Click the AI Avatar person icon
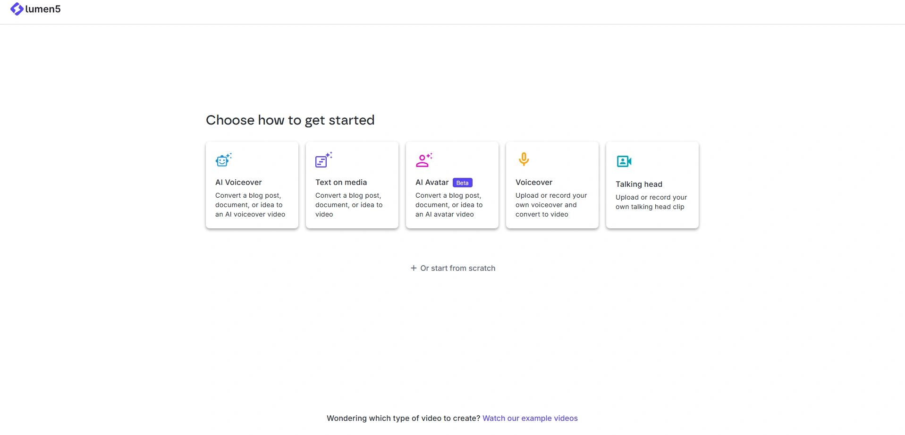This screenshot has height=435, width=905. point(424,160)
